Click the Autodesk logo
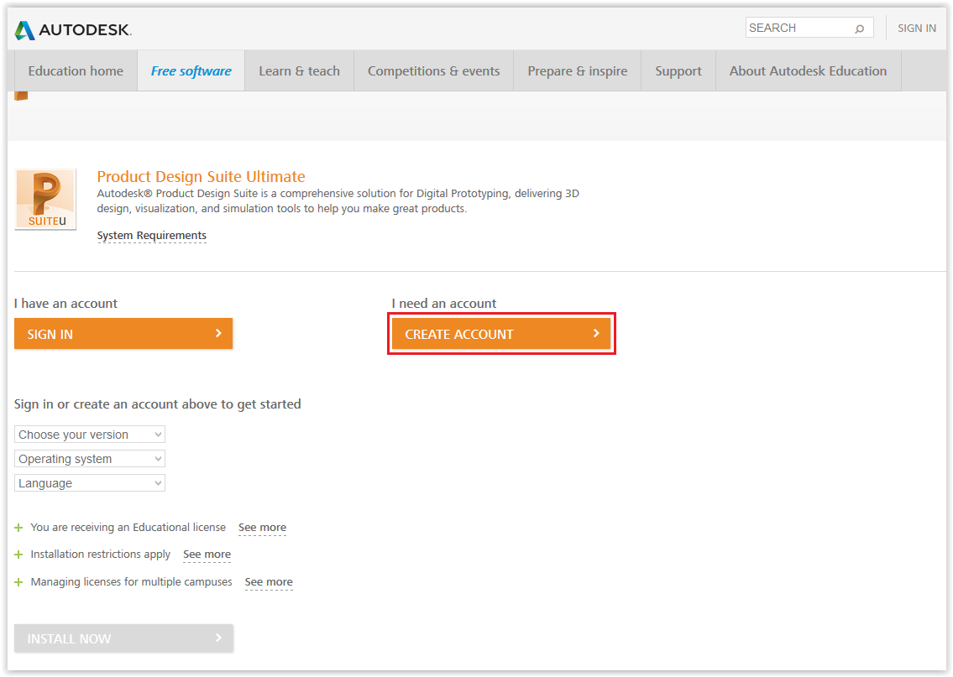 [x=73, y=29]
